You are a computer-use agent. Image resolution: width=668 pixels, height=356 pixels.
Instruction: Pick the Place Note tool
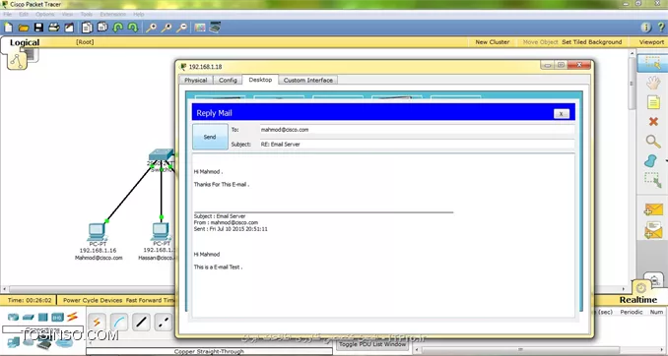(653, 102)
